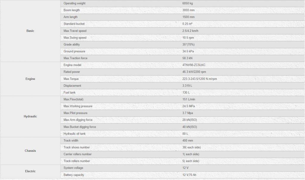Select the Hydraulic category cell
The image size is (305, 180).
pos(30,116)
